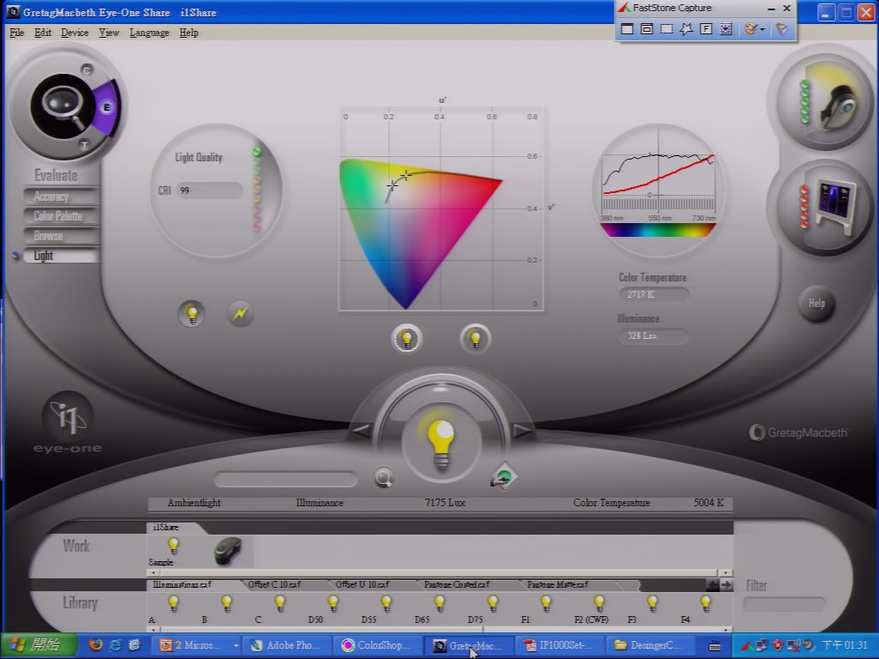The height and width of the screenshot is (659, 879).
Task: Open the Device menu
Action: tap(75, 33)
